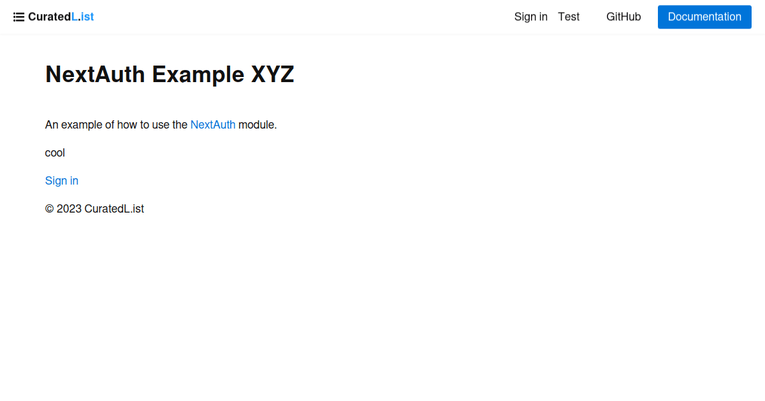Select the Sign in link below the text
Screen dimensions: 765x401
61,180
